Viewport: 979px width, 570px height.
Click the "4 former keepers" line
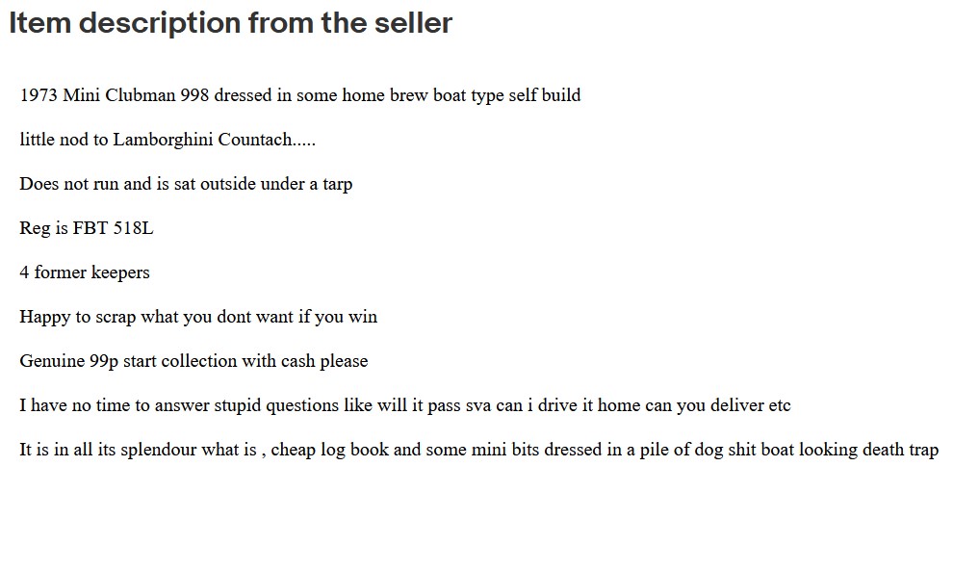tap(85, 272)
